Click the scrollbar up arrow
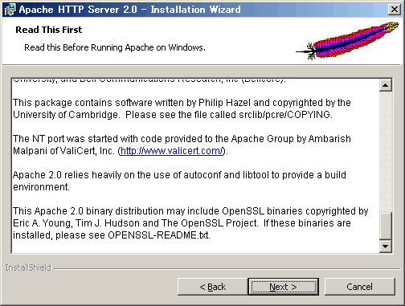405x306 pixels. tap(386, 85)
